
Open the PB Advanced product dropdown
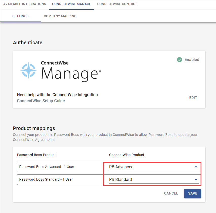(154, 167)
